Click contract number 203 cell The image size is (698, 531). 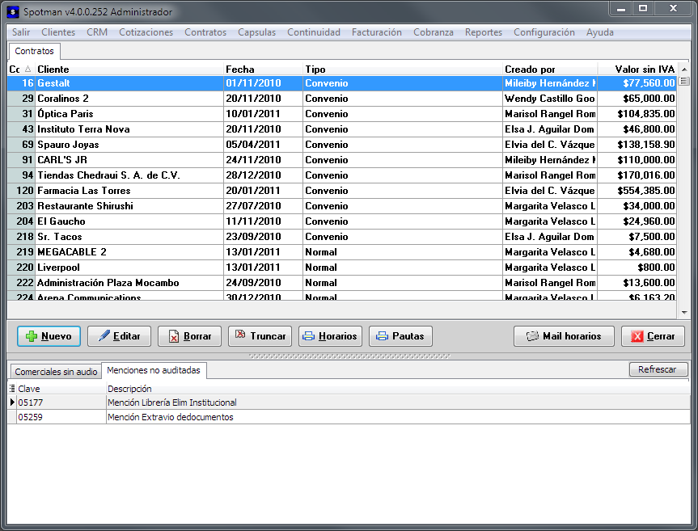point(21,206)
